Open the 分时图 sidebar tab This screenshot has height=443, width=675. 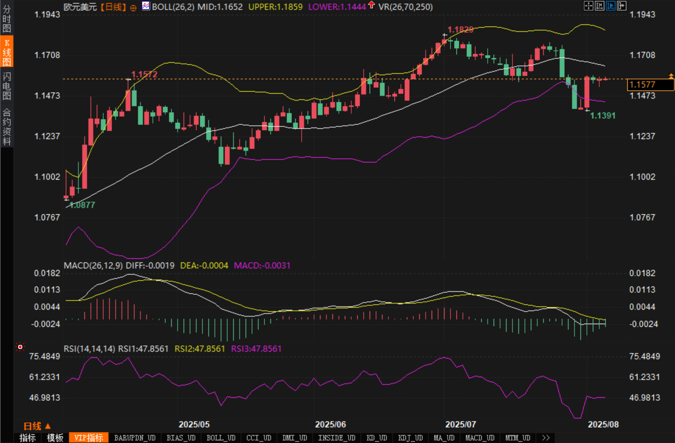tap(6, 18)
